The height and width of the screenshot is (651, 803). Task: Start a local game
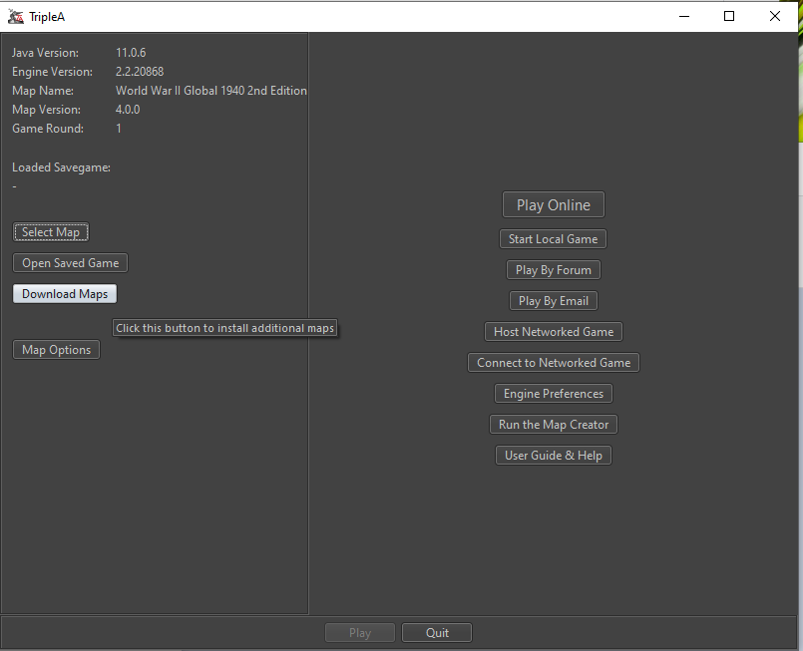[x=553, y=239]
